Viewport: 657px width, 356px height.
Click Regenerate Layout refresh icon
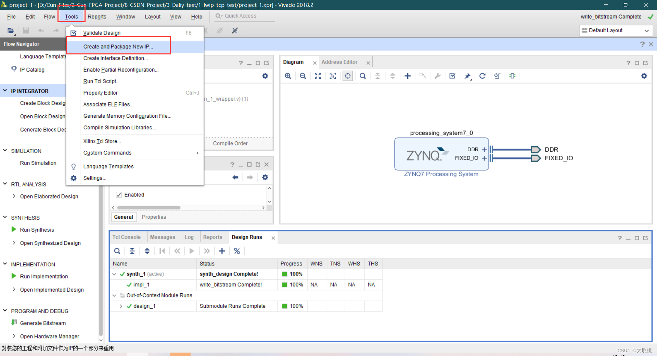click(x=482, y=76)
